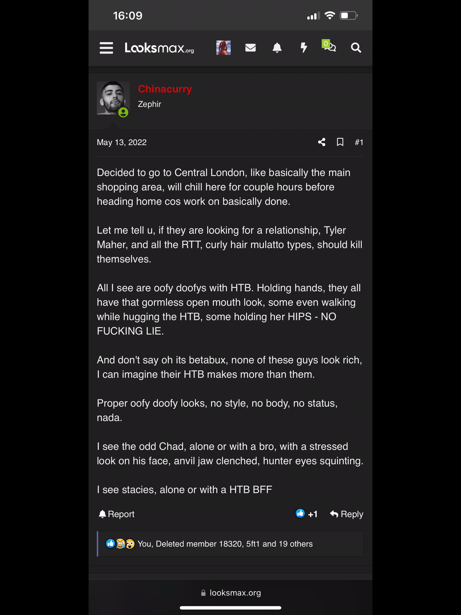This screenshot has height=615, width=461.
Task: Open your account avatar in the header
Action: coord(224,48)
